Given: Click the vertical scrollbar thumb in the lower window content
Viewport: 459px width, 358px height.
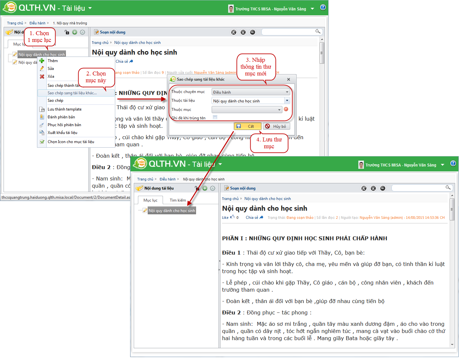Looking at the screenshot, I should [x=452, y=210].
